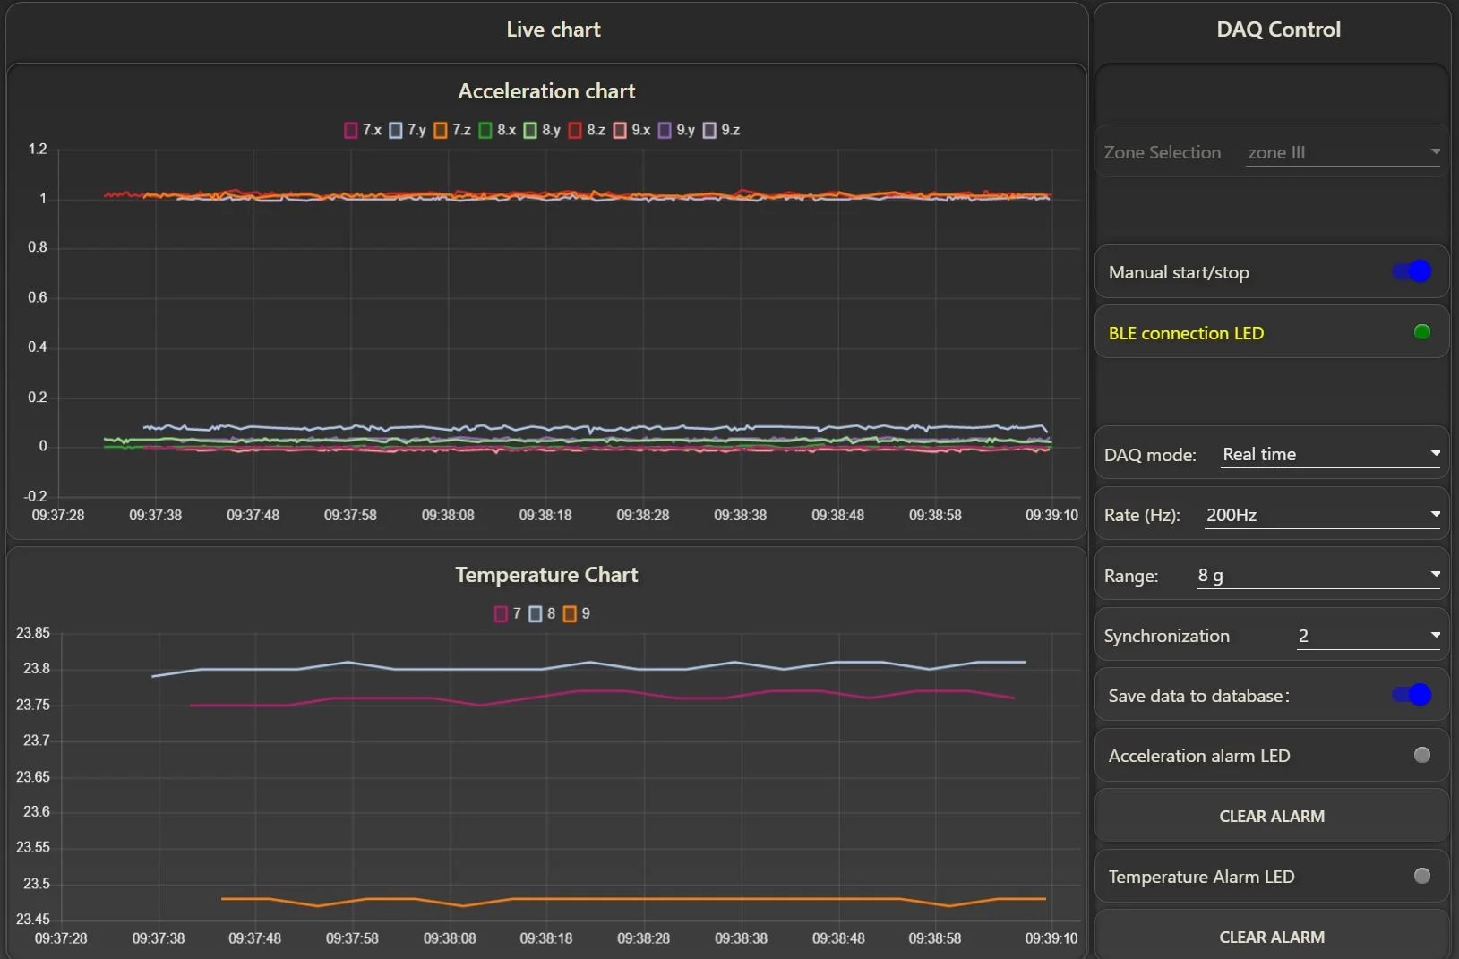
Task: Click the Temperature Alarm LED label
Action: pos(1201,877)
